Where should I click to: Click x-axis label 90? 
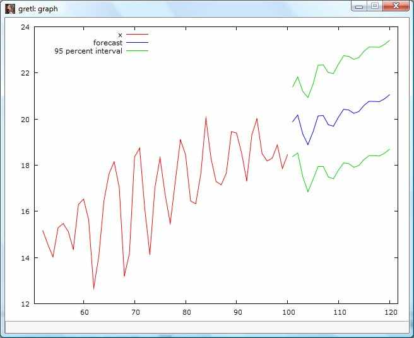(x=237, y=312)
